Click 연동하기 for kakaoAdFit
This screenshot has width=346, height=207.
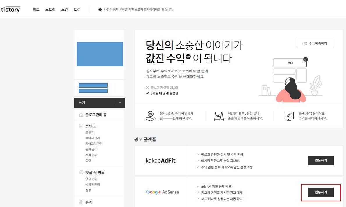tap(321, 160)
